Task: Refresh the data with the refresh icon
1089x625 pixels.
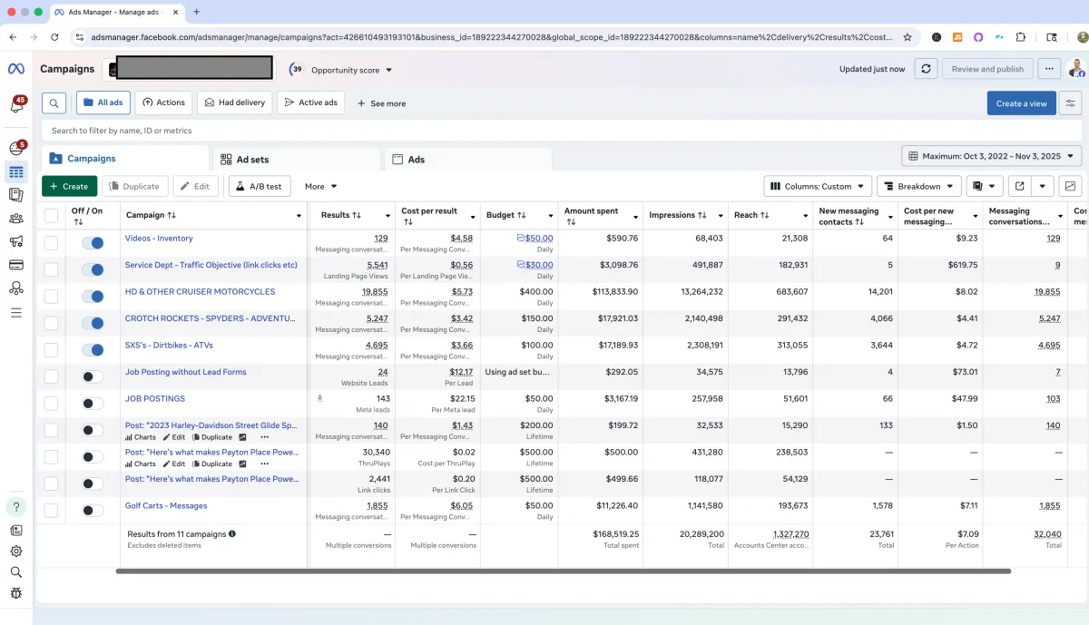Action: click(x=925, y=69)
